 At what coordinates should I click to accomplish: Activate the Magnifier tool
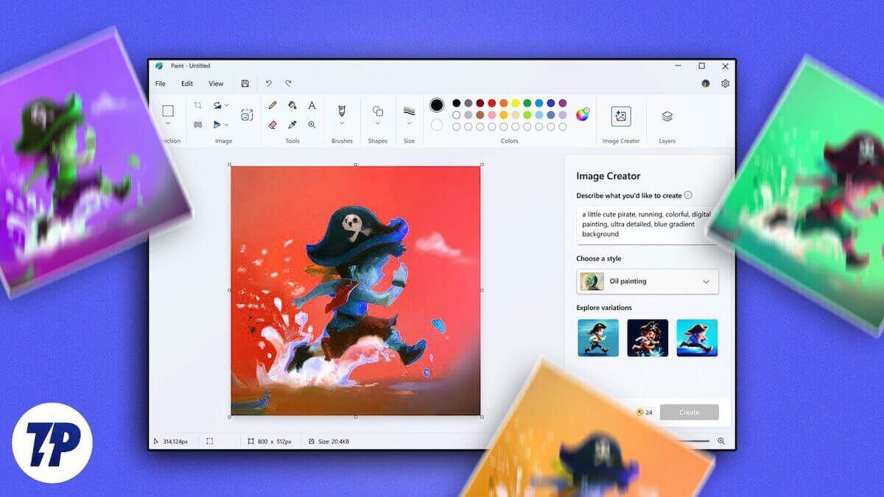(312, 124)
